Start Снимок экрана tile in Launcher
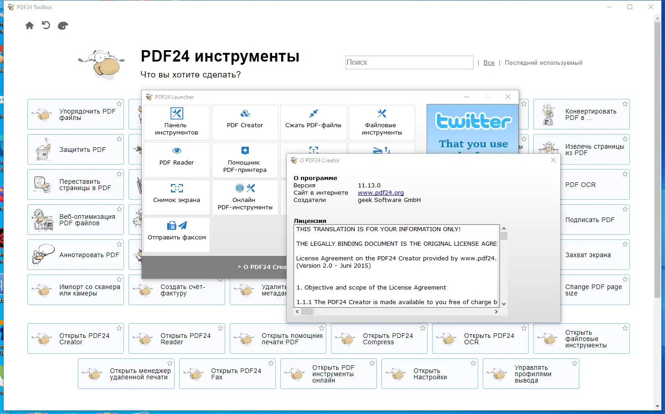665x414 pixels. (177, 197)
